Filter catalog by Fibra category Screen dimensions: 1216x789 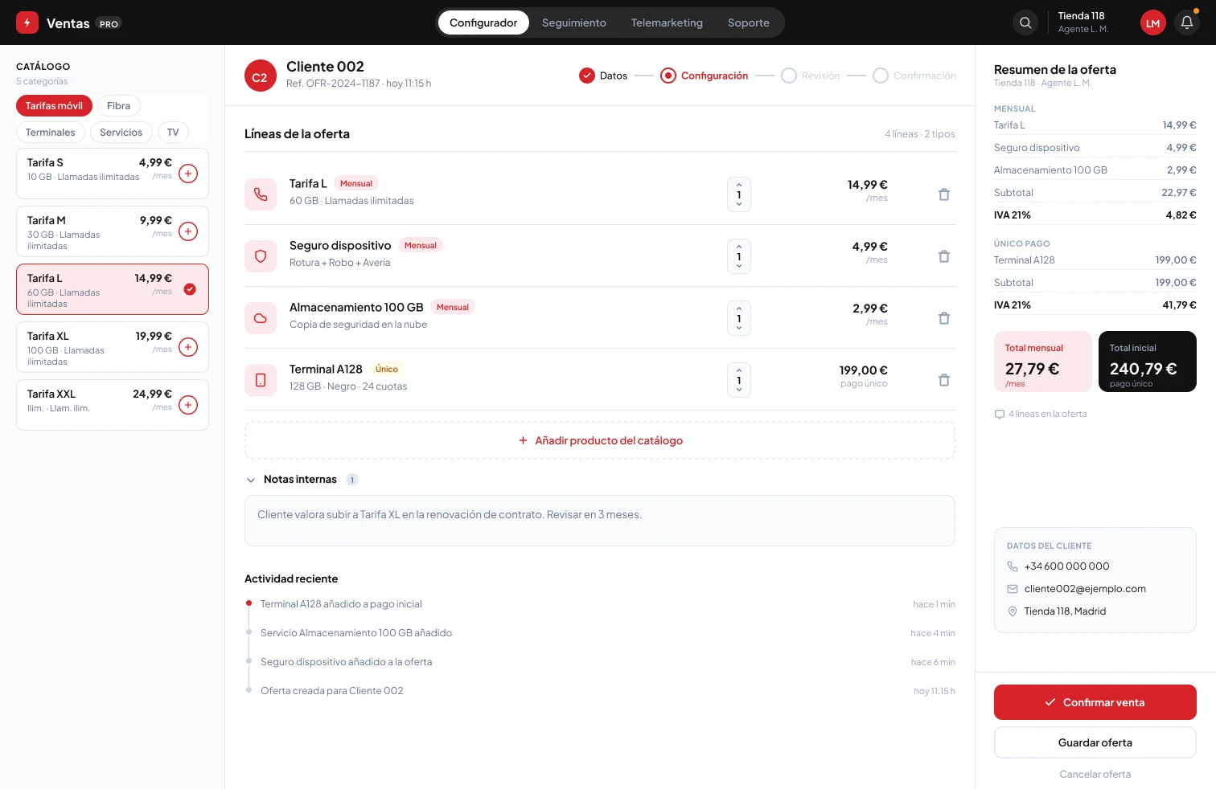tap(119, 106)
